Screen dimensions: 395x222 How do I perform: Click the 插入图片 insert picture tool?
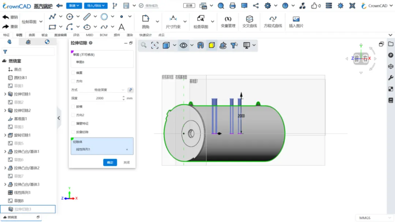point(296,22)
